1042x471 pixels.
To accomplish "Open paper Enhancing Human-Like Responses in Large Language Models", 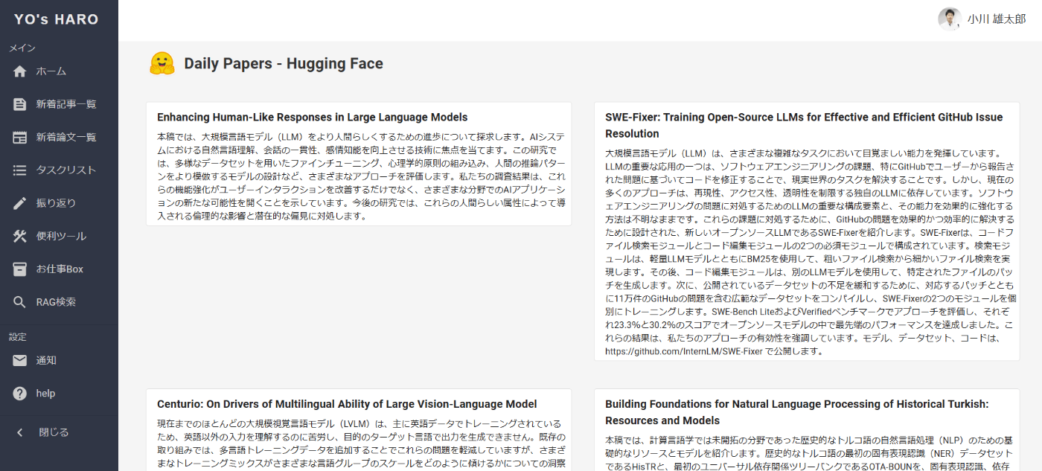I will [x=313, y=117].
